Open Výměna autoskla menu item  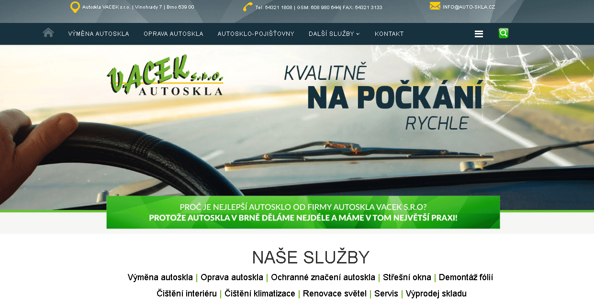[x=99, y=34]
